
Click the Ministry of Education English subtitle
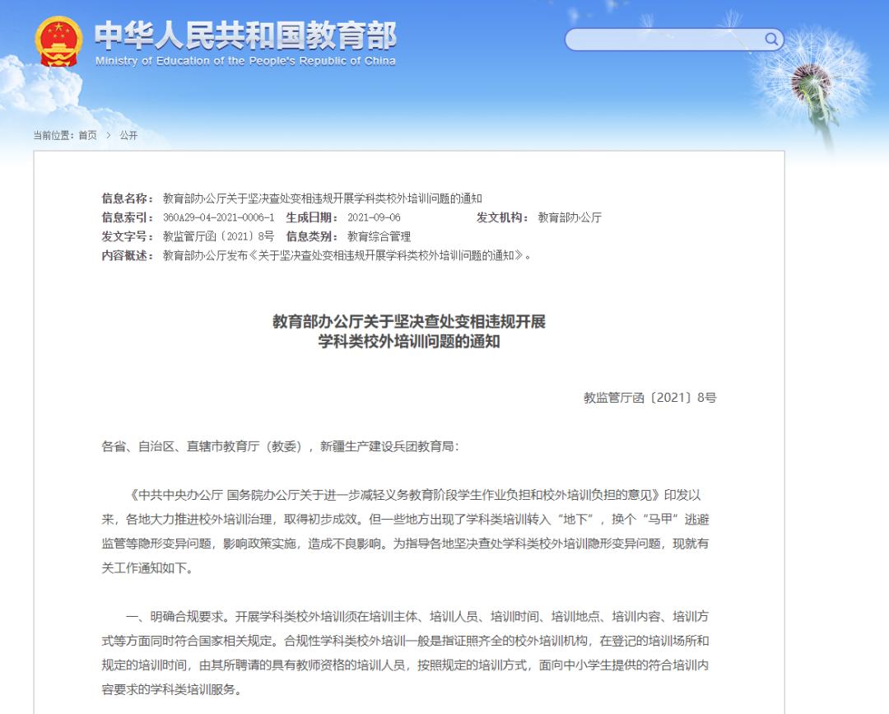(245, 61)
